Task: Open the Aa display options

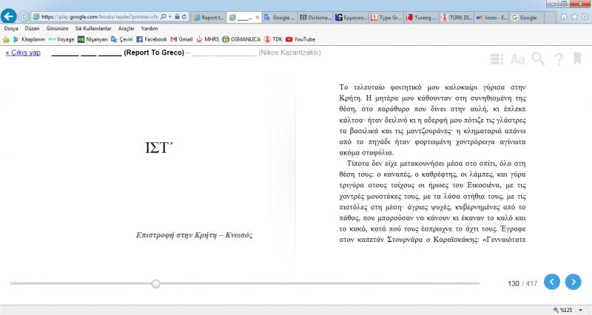Action: [517, 59]
